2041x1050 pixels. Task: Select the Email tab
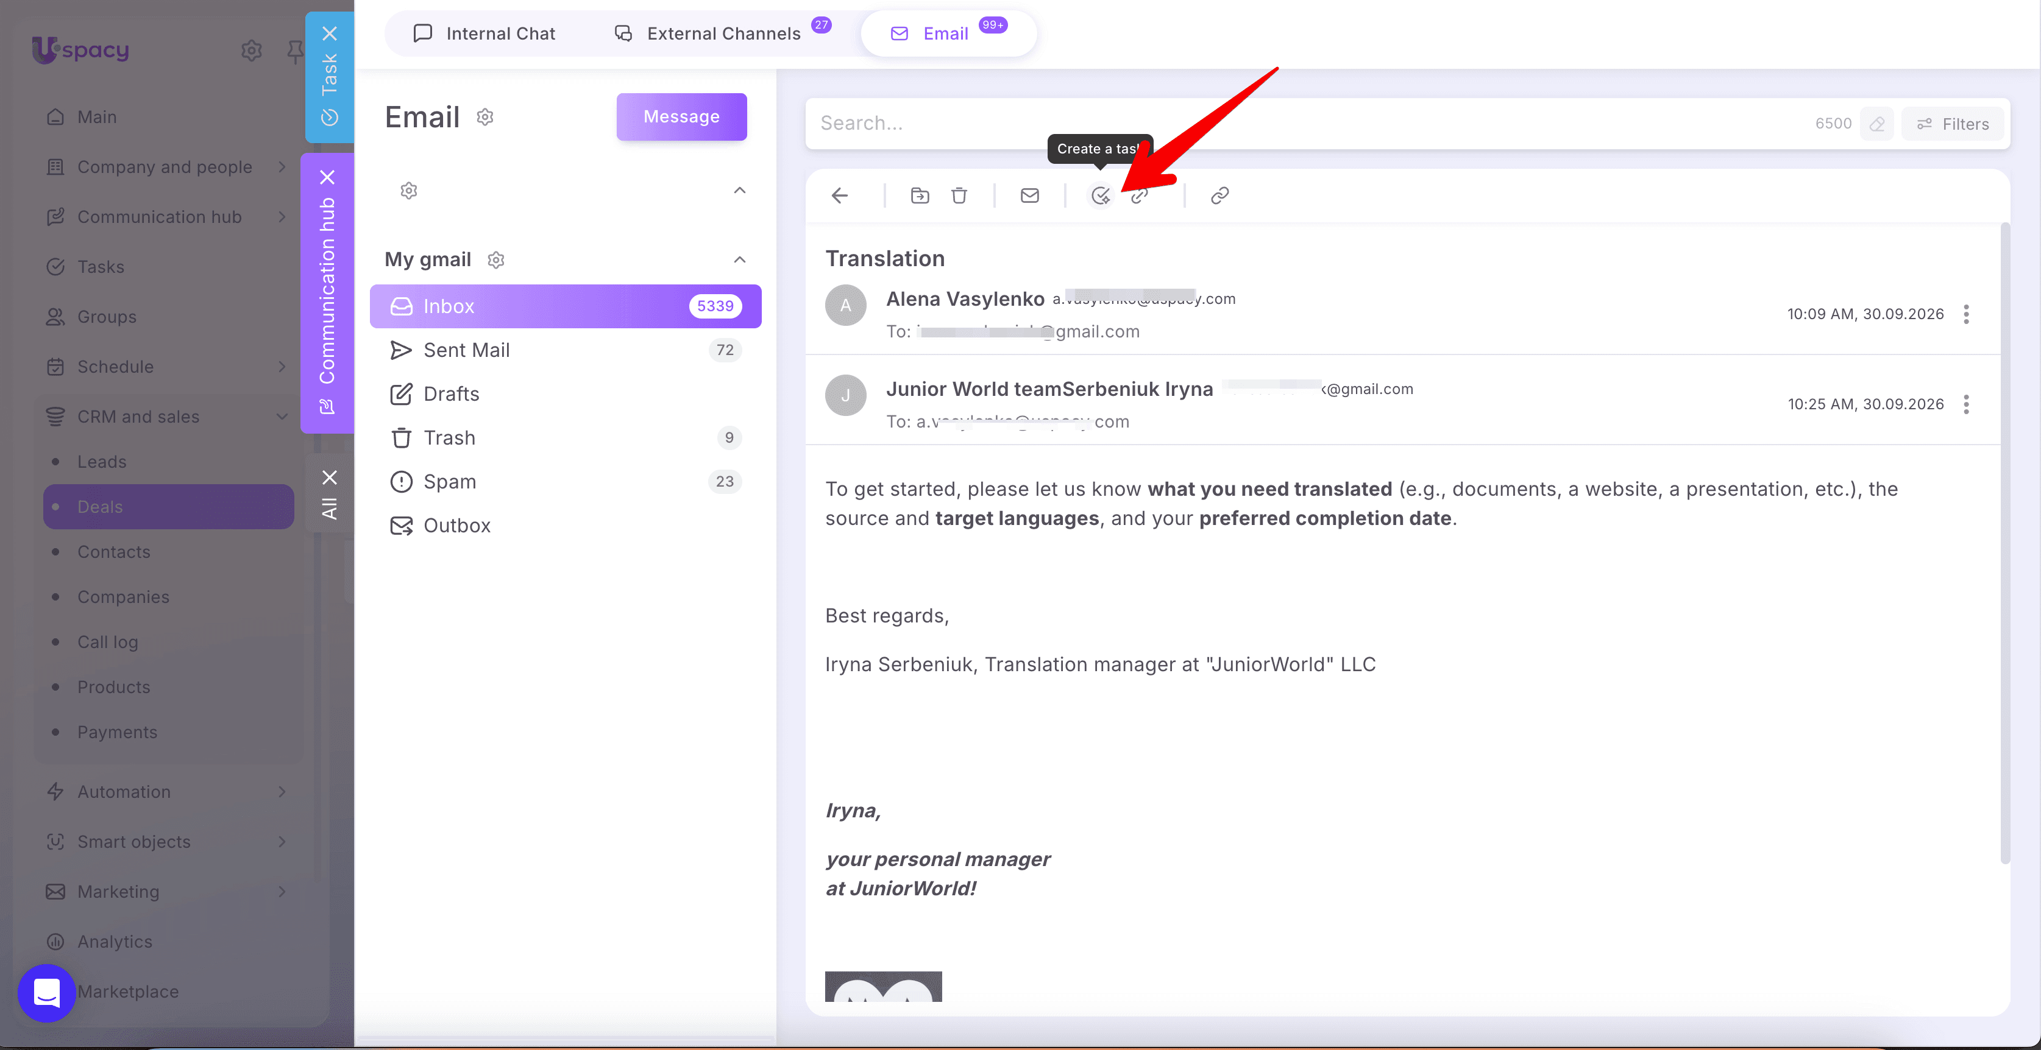(948, 33)
